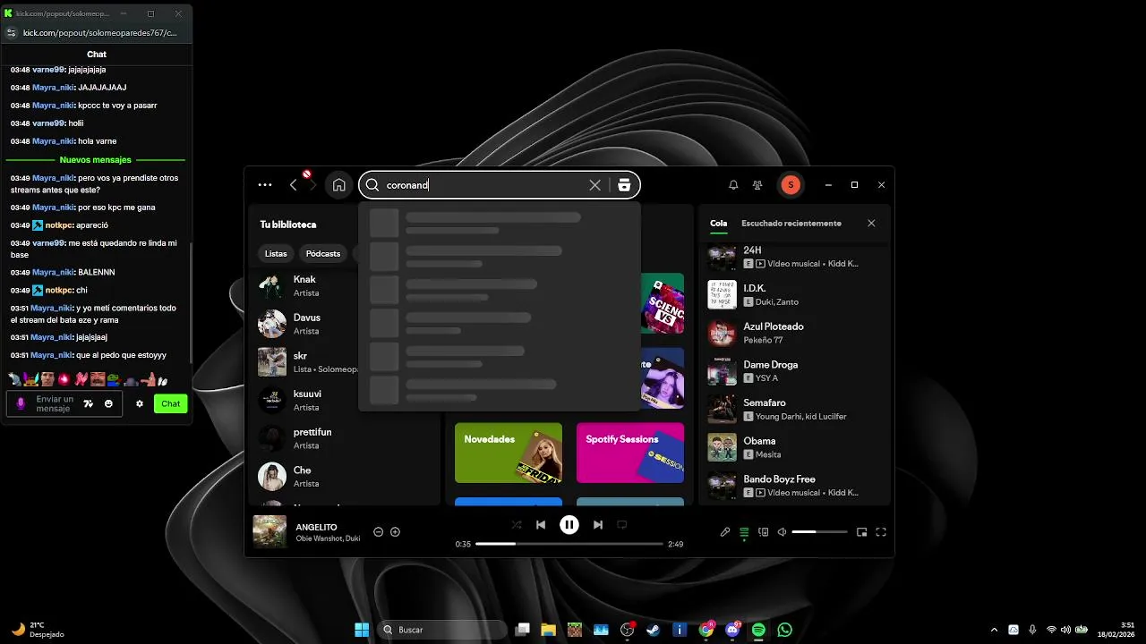Open Discord from the taskbar

[x=732, y=630]
